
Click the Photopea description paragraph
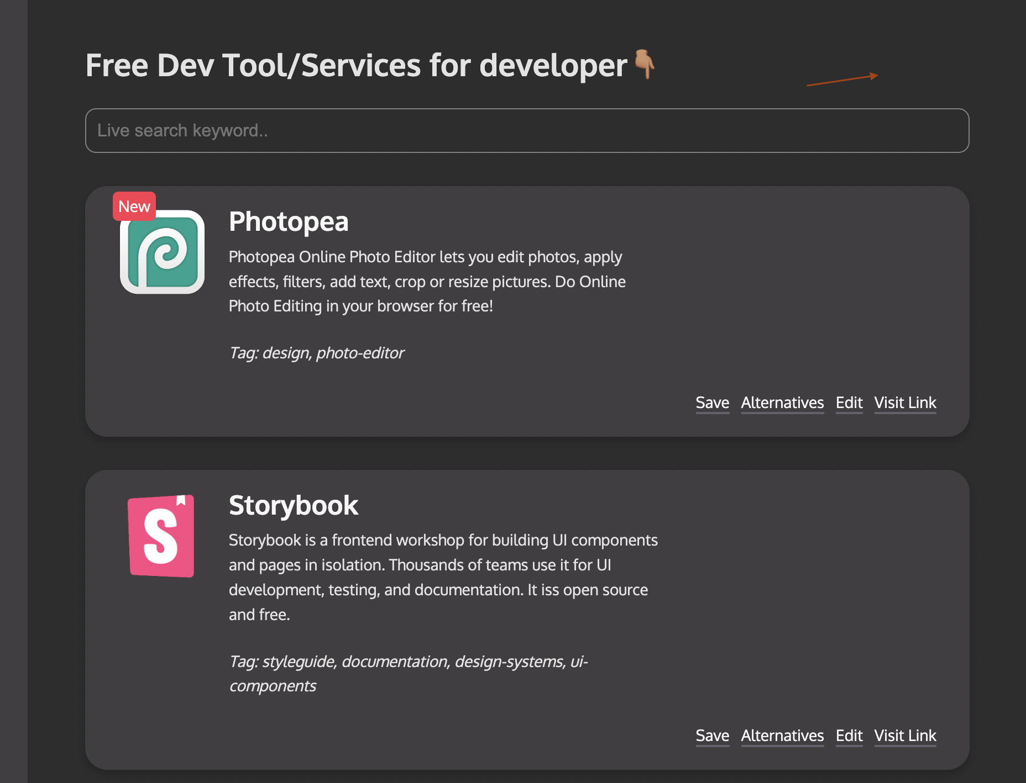tap(427, 282)
